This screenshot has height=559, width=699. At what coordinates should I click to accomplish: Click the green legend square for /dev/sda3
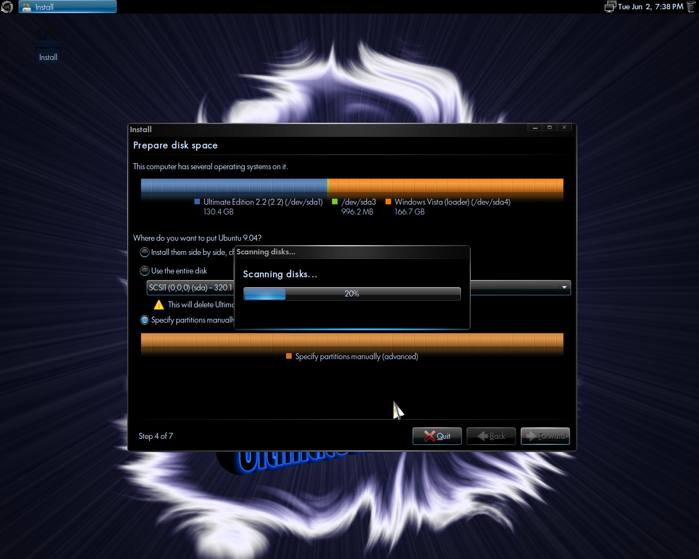pyautogui.click(x=335, y=201)
